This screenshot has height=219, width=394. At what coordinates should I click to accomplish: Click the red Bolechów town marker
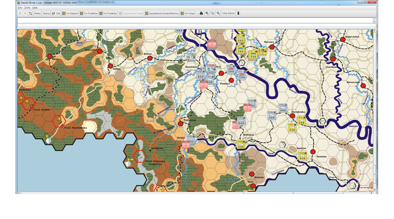coord(100,51)
